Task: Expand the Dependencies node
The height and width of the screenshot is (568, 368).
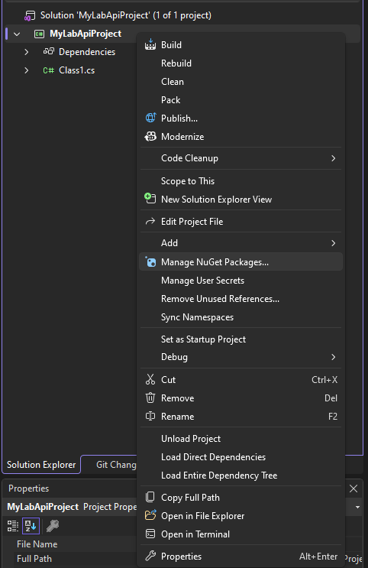Action: tap(27, 52)
